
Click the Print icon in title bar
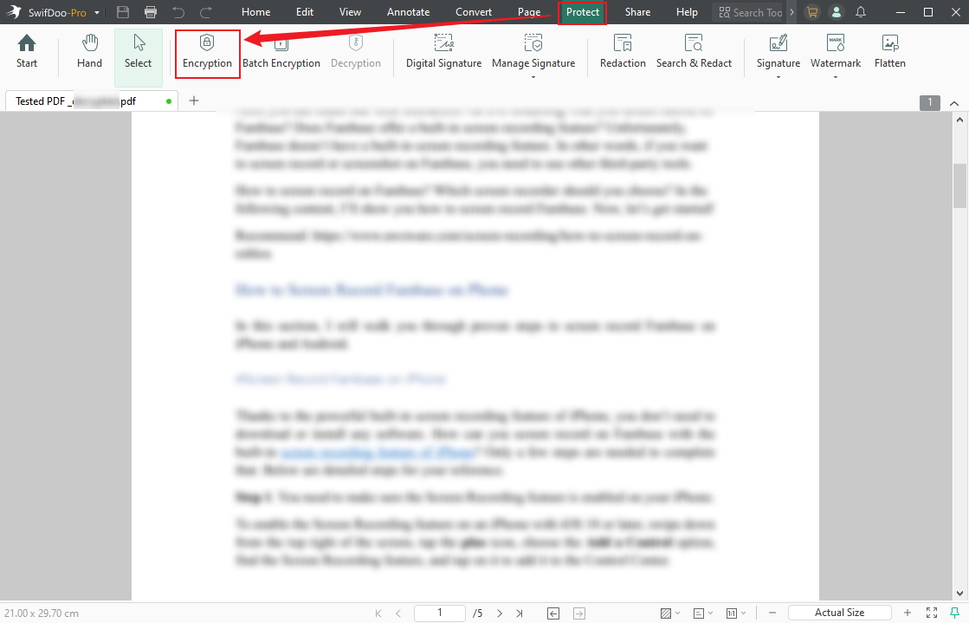pos(152,12)
